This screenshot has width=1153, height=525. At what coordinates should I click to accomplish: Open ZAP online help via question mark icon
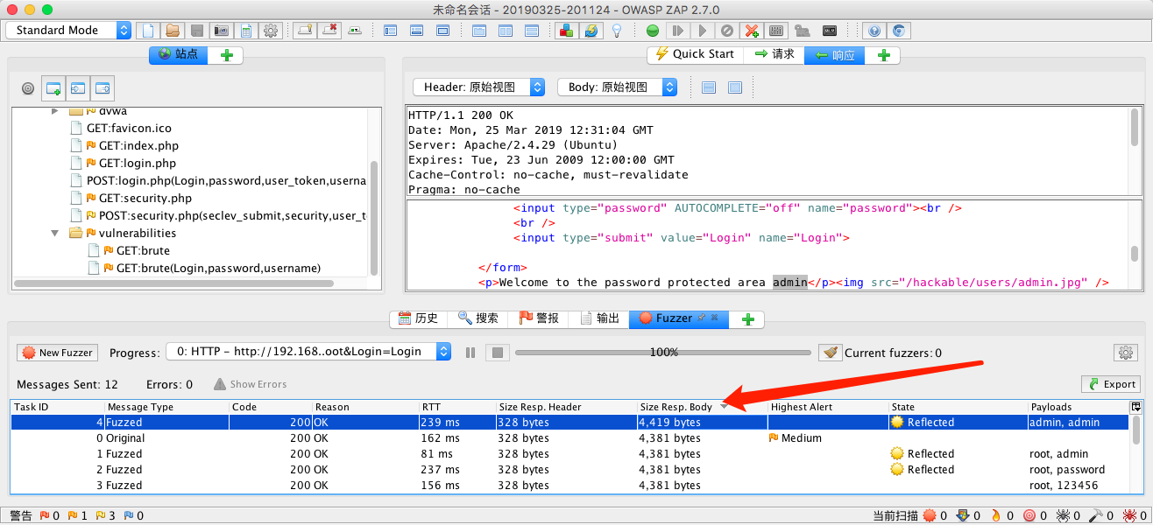pos(874,30)
